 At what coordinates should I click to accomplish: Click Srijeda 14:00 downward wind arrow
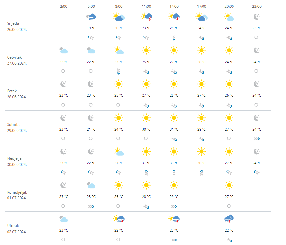coord(174,37)
